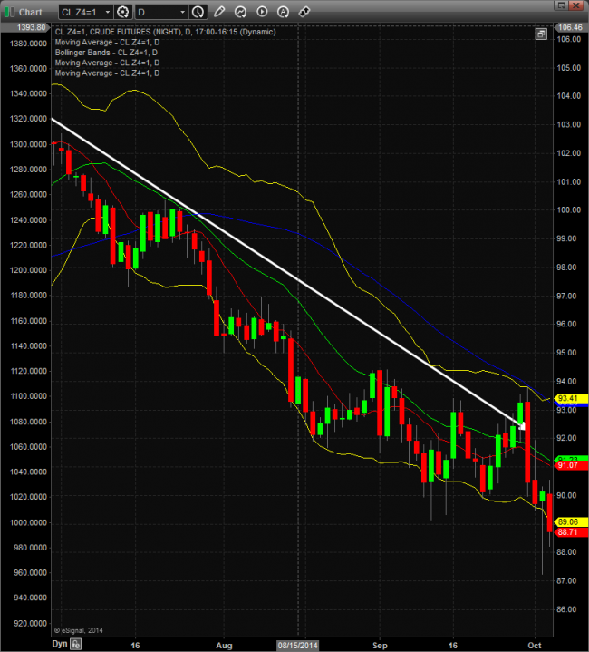The width and height of the screenshot is (589, 652).
Task: Click the 100.00 price axis label
Action: point(569,210)
